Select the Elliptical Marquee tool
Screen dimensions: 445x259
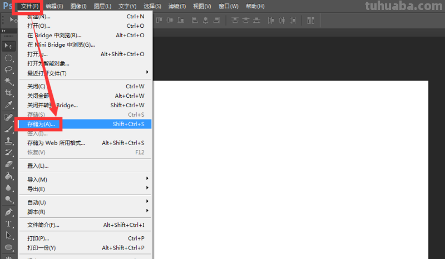(9, 57)
